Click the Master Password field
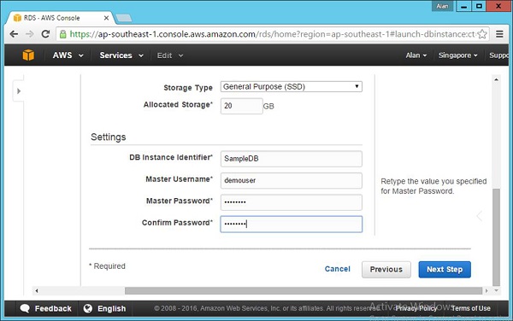 [292, 202]
